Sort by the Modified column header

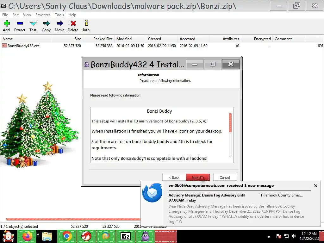pos(130,39)
